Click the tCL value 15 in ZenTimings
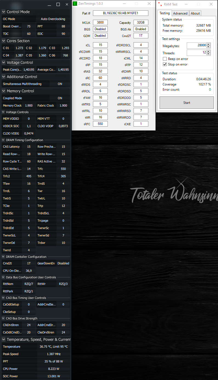The image size is (218, 380). coord(100,45)
